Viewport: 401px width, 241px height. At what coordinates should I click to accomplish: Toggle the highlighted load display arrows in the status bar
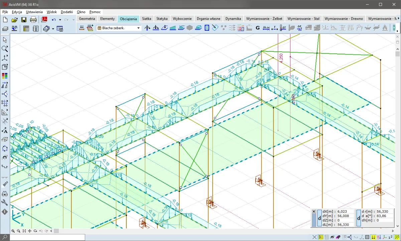pyautogui.click(x=373, y=237)
